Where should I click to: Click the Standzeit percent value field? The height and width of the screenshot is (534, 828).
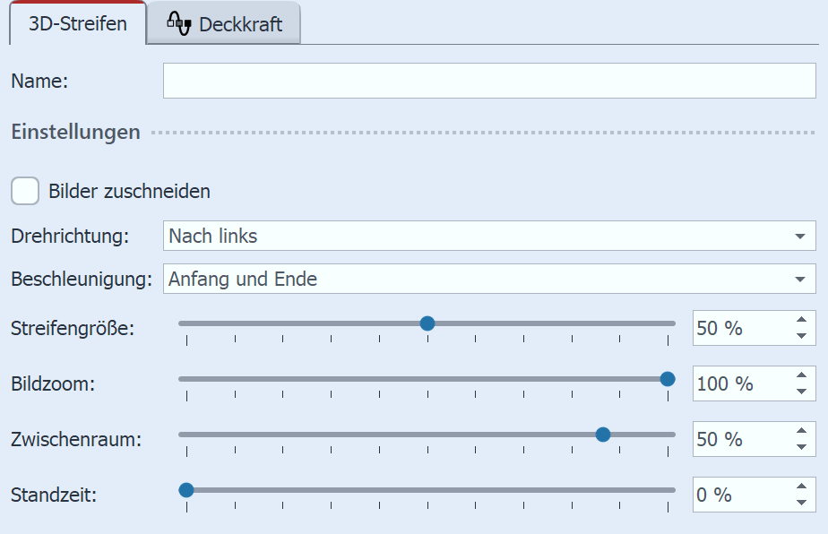[x=739, y=495]
